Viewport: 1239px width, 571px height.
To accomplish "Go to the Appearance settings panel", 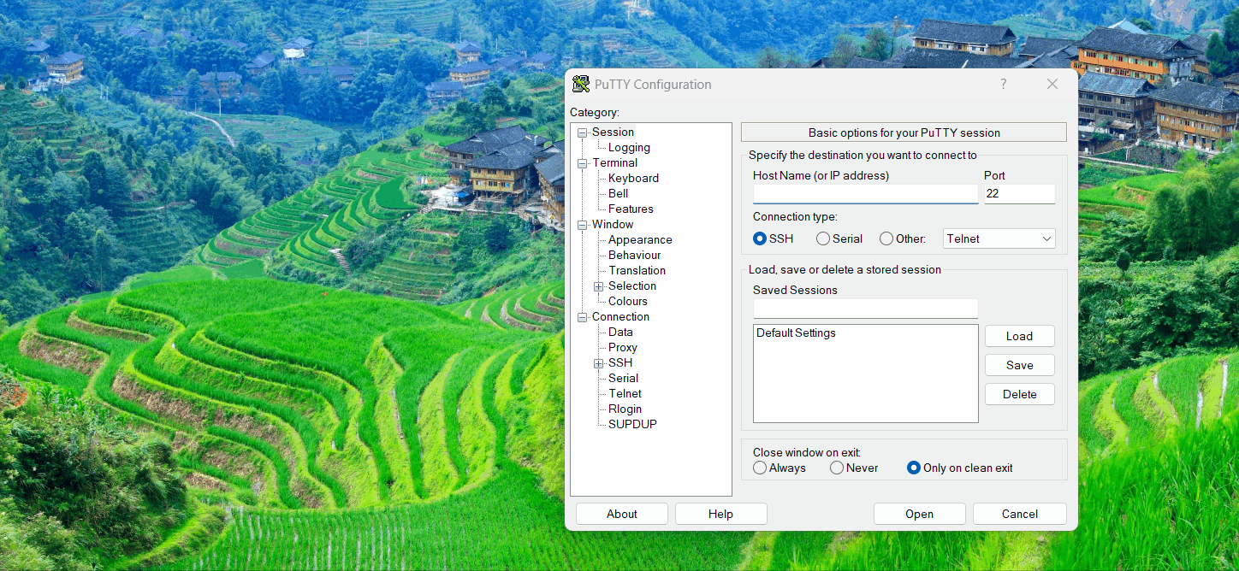I will click(x=640, y=240).
